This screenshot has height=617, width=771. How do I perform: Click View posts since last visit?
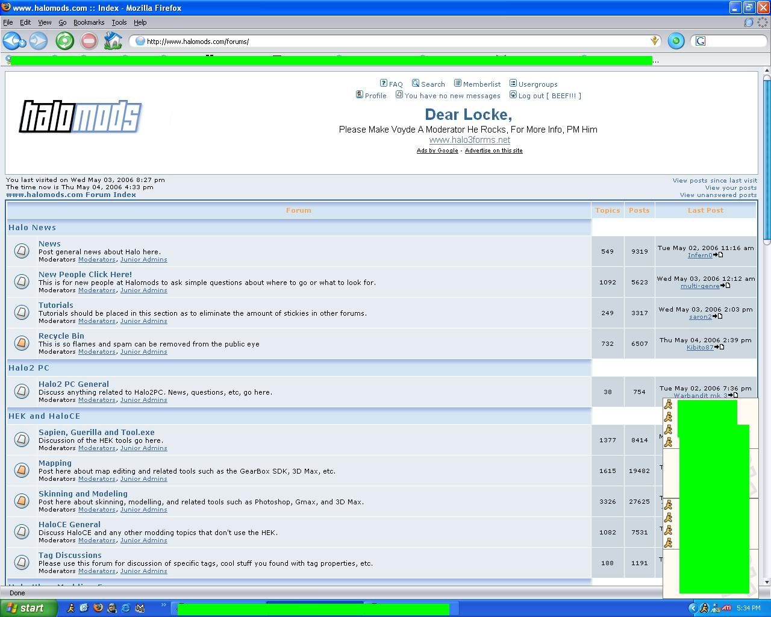(715, 180)
